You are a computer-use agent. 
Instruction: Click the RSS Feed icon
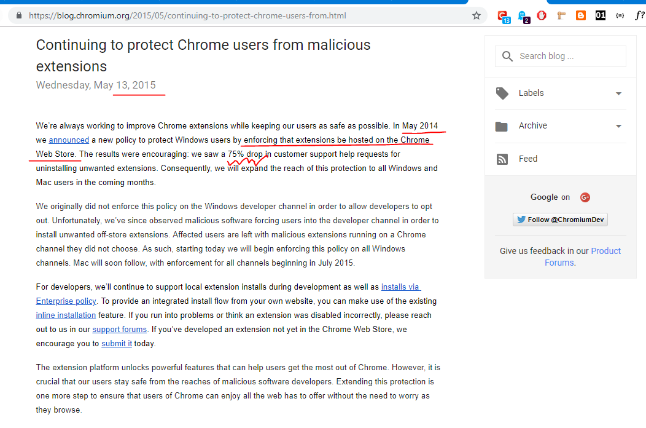tap(502, 159)
